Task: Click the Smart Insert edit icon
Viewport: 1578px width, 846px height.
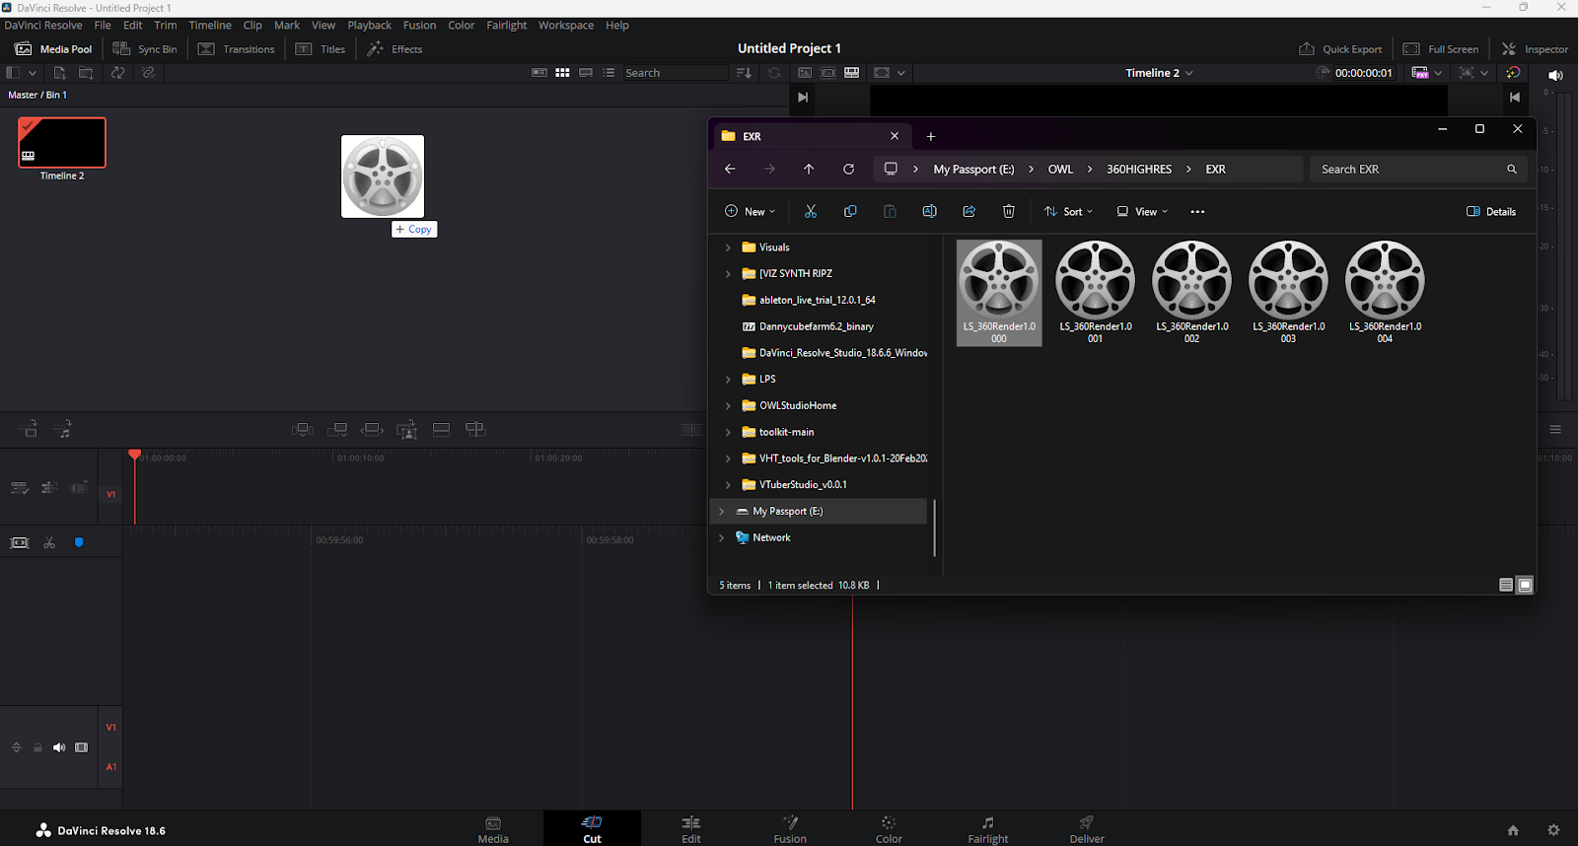Action: [303, 429]
